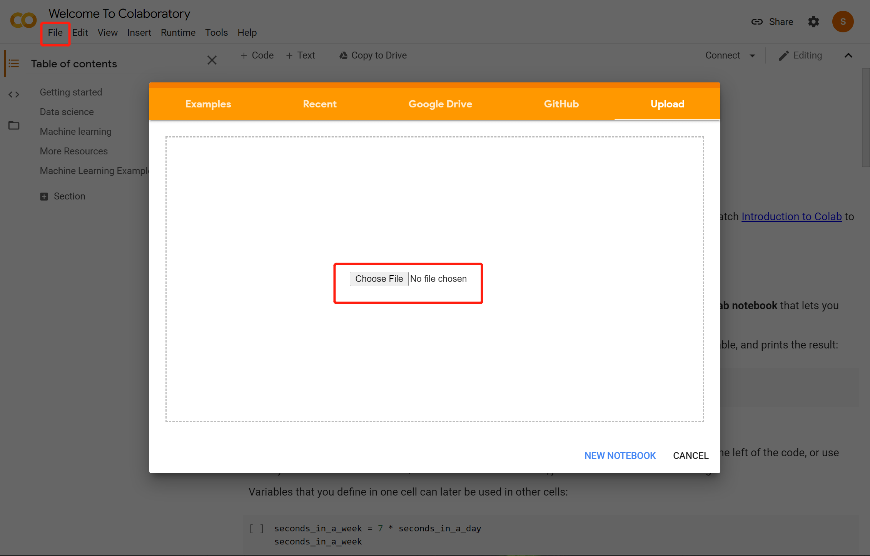The image size is (870, 556).
Task: Click the Table of contents icon
Action: tap(14, 64)
